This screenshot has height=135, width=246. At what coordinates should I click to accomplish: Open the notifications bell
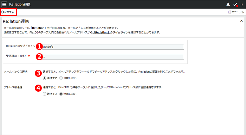(228, 5)
